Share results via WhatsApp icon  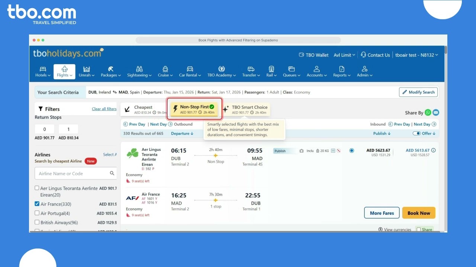coord(428,112)
